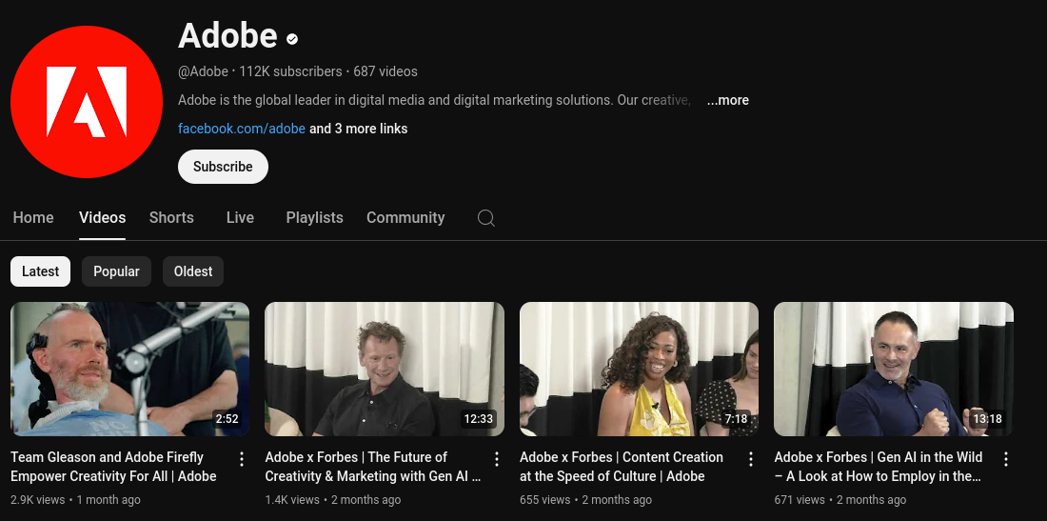Click '2.9K views • 1 month ago' text
This screenshot has height=521, width=1047.
click(x=75, y=500)
